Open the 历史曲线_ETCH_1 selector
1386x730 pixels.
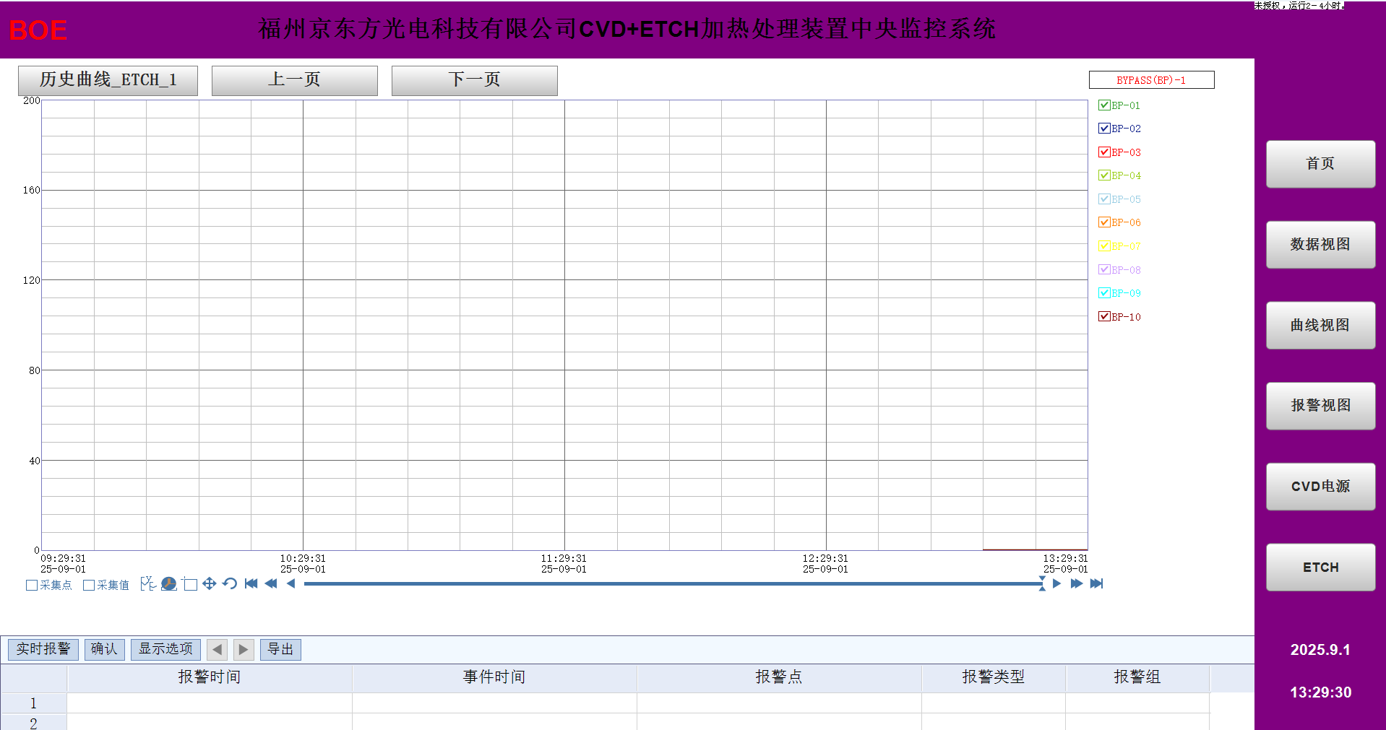tap(108, 80)
